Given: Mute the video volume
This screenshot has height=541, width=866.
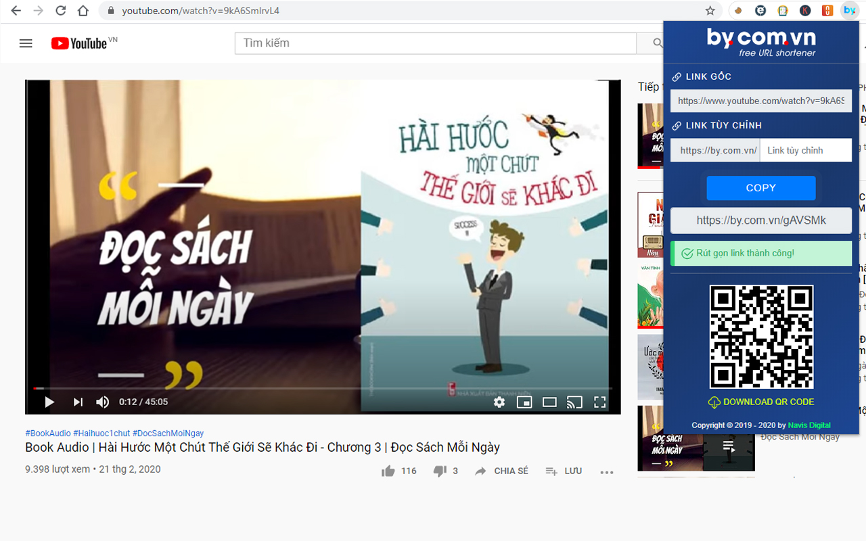Looking at the screenshot, I should click(x=101, y=402).
